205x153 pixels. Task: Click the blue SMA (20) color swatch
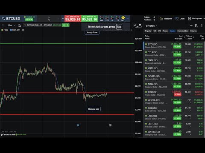coord(11,30)
